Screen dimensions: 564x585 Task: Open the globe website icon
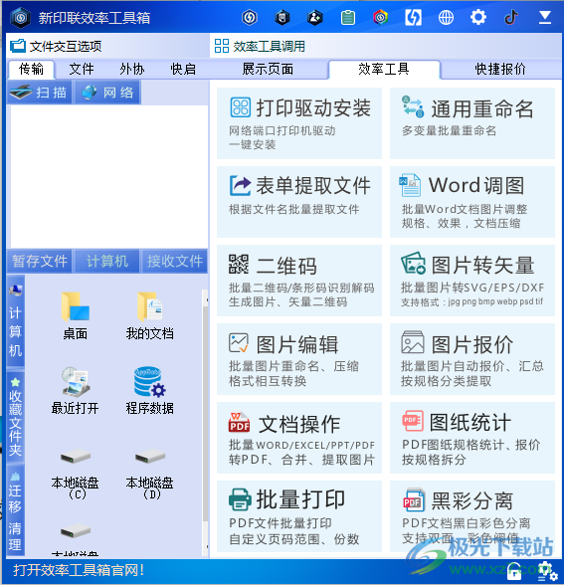[x=446, y=17]
